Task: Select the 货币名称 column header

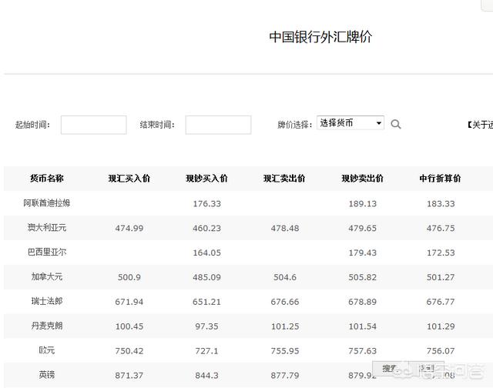Action: (x=47, y=179)
